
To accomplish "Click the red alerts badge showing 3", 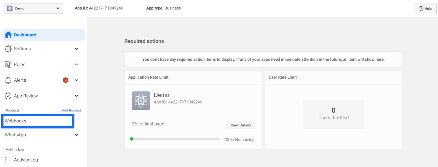I will click(66, 80).
